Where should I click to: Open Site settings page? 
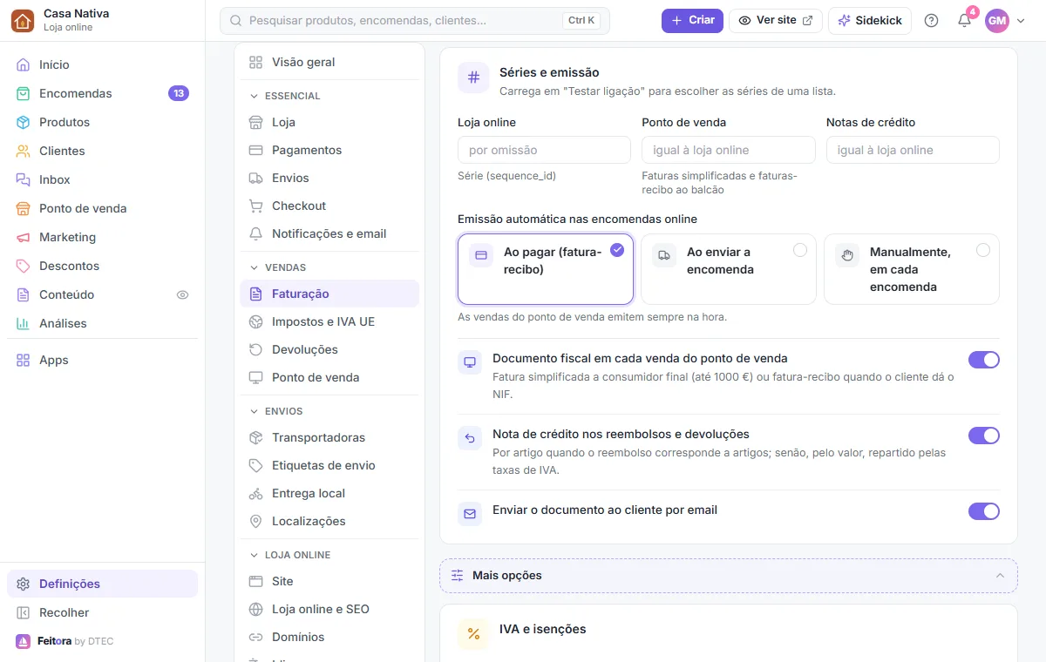pyautogui.click(x=329, y=581)
